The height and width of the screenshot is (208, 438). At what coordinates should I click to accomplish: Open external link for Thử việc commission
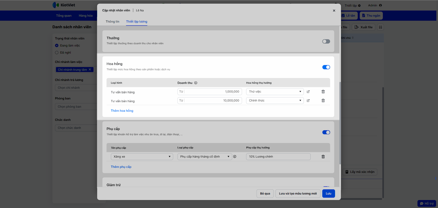pyautogui.click(x=308, y=92)
